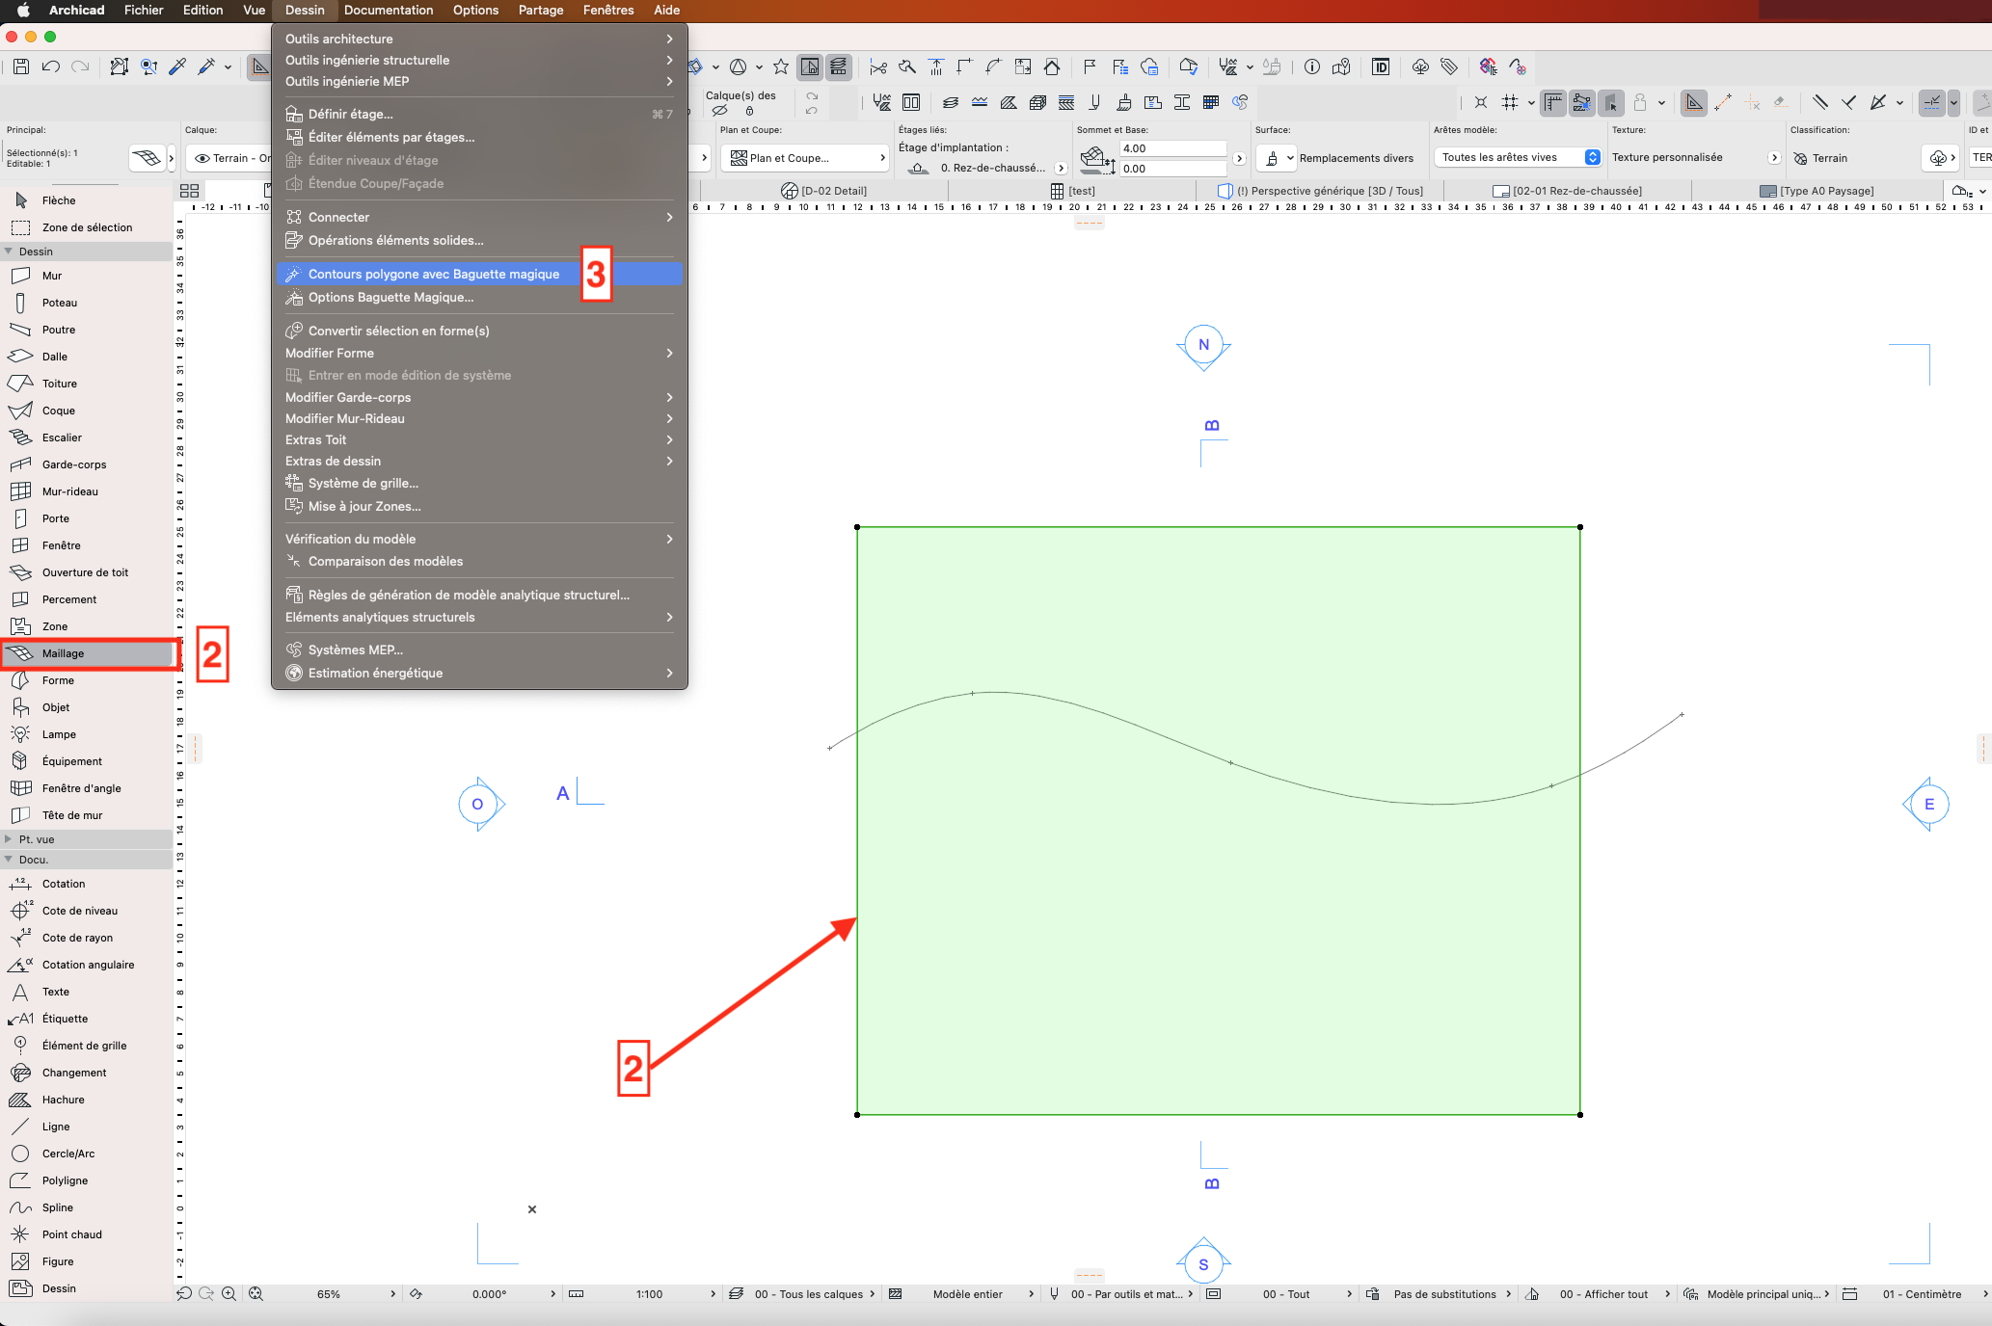Select the Mur wall tool
The width and height of the screenshot is (1992, 1326).
tap(87, 276)
